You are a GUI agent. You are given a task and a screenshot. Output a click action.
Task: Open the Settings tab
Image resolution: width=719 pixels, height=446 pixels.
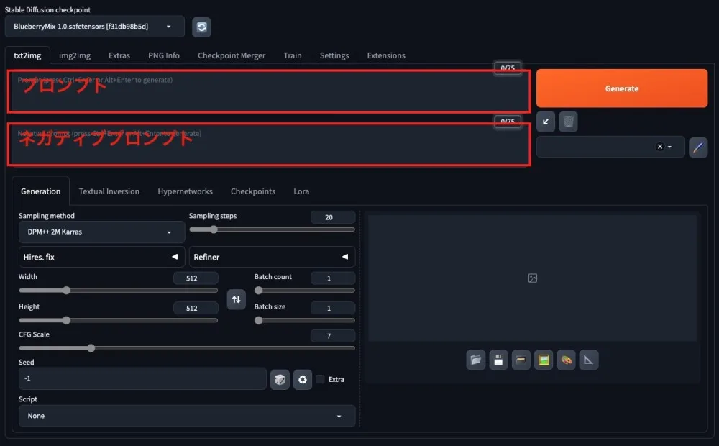point(334,55)
